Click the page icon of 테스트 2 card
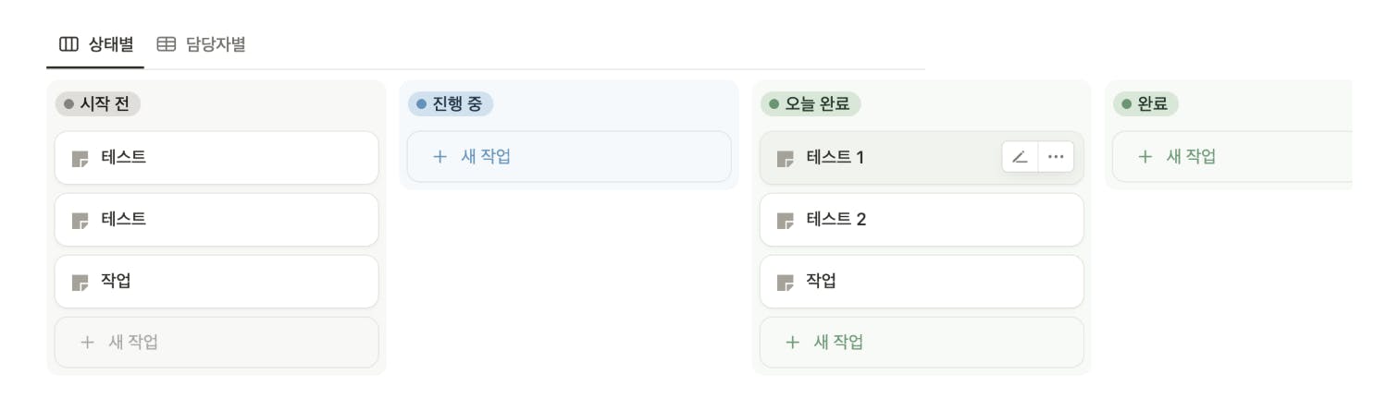The image size is (1399, 410). [x=785, y=220]
